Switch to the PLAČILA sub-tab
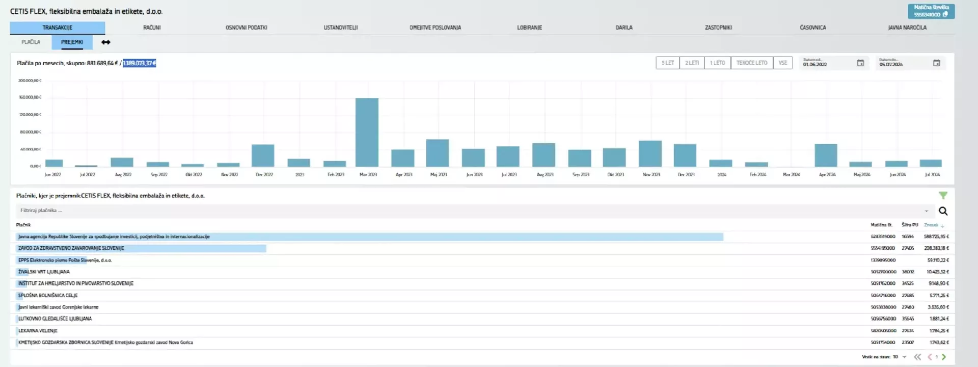Image resolution: width=978 pixels, height=367 pixels. [31, 42]
